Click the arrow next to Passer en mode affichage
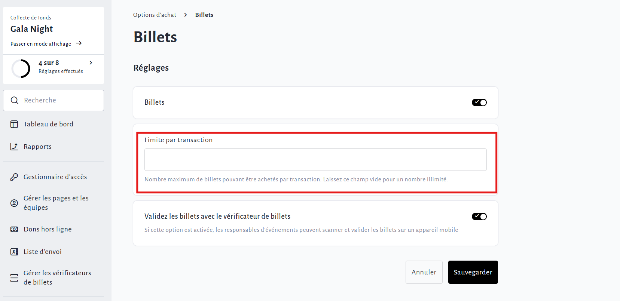 [79, 43]
